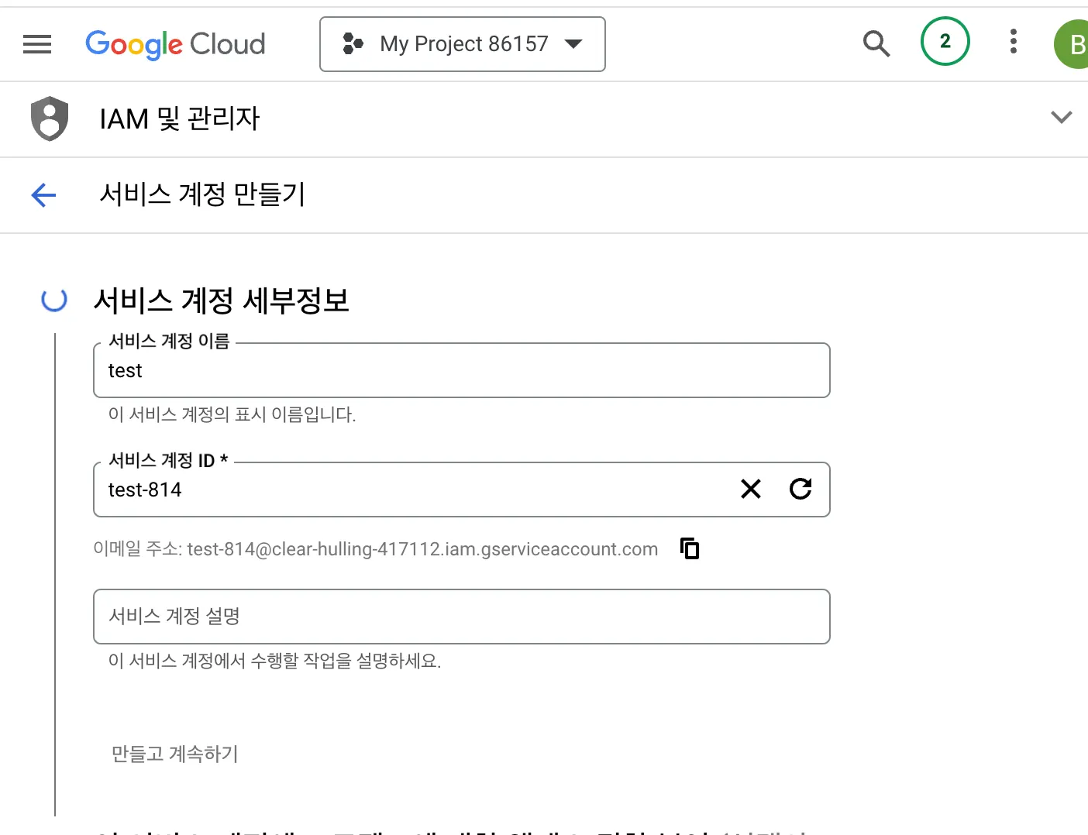Image resolution: width=1088 pixels, height=835 pixels.
Task: Expand the IAM section chevron
Action: (1061, 118)
